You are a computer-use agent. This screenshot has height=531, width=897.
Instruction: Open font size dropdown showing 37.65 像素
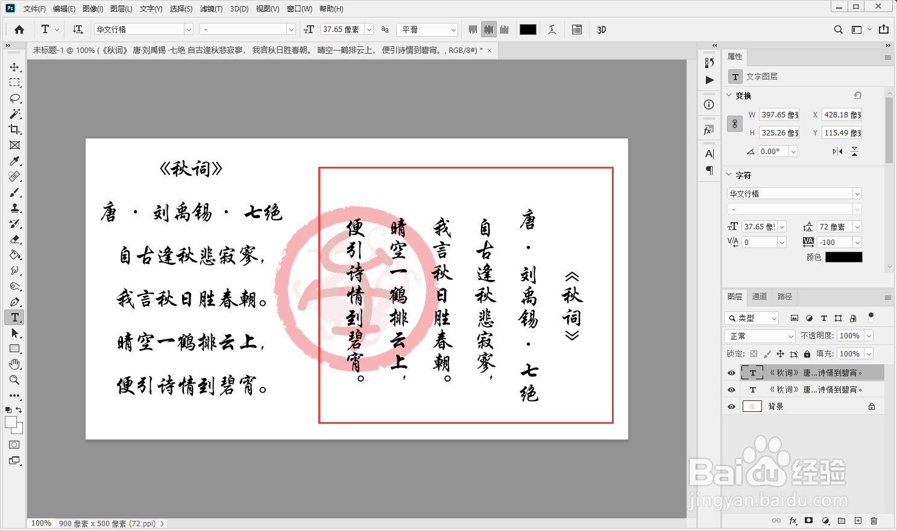coord(369,29)
